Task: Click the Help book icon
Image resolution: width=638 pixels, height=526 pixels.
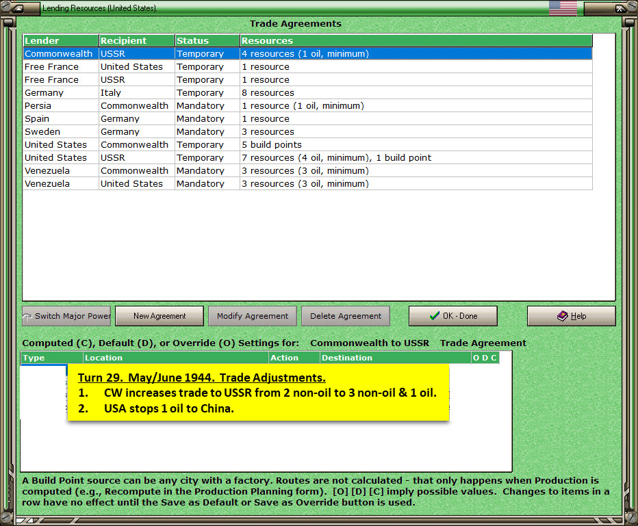Action: [562, 316]
